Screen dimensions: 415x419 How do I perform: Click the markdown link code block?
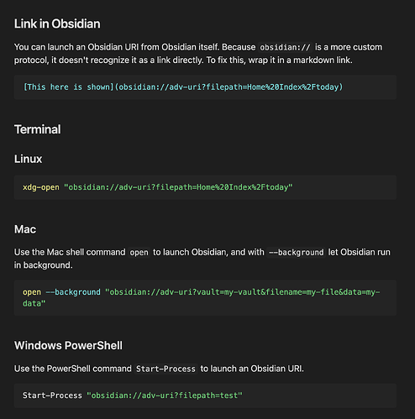[205, 87]
